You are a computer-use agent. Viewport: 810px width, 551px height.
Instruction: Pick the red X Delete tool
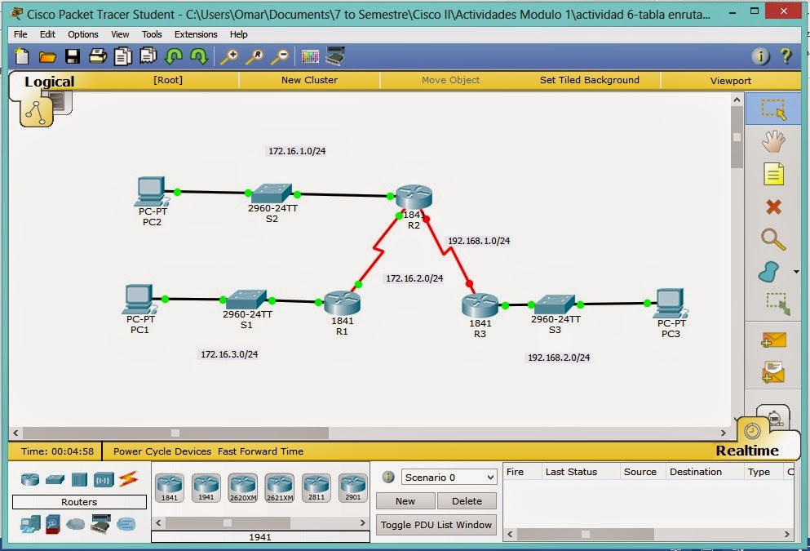point(773,207)
